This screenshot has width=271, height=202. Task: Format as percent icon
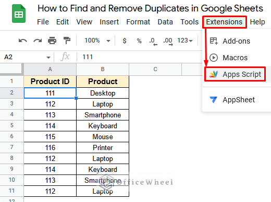point(139,41)
